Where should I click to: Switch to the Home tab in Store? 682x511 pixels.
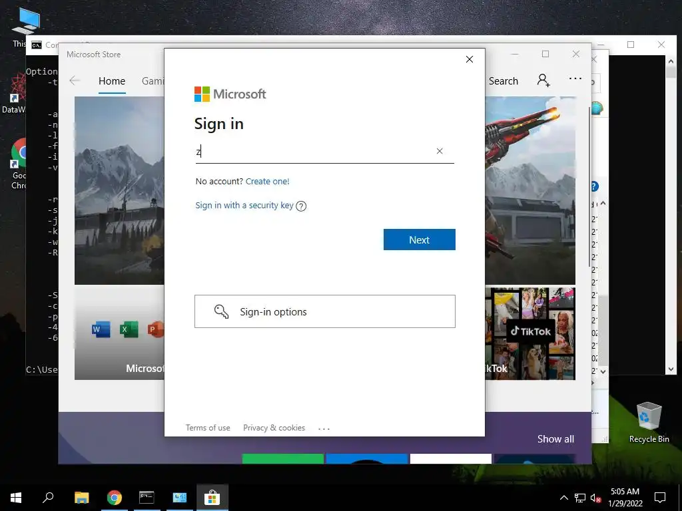(112, 81)
